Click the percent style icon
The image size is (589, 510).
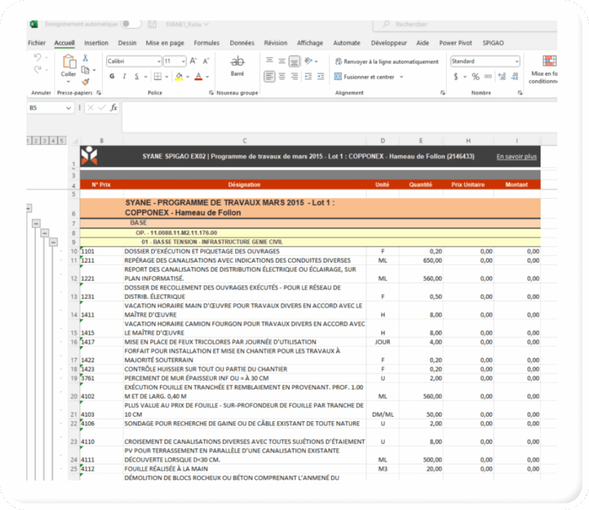coord(475,76)
